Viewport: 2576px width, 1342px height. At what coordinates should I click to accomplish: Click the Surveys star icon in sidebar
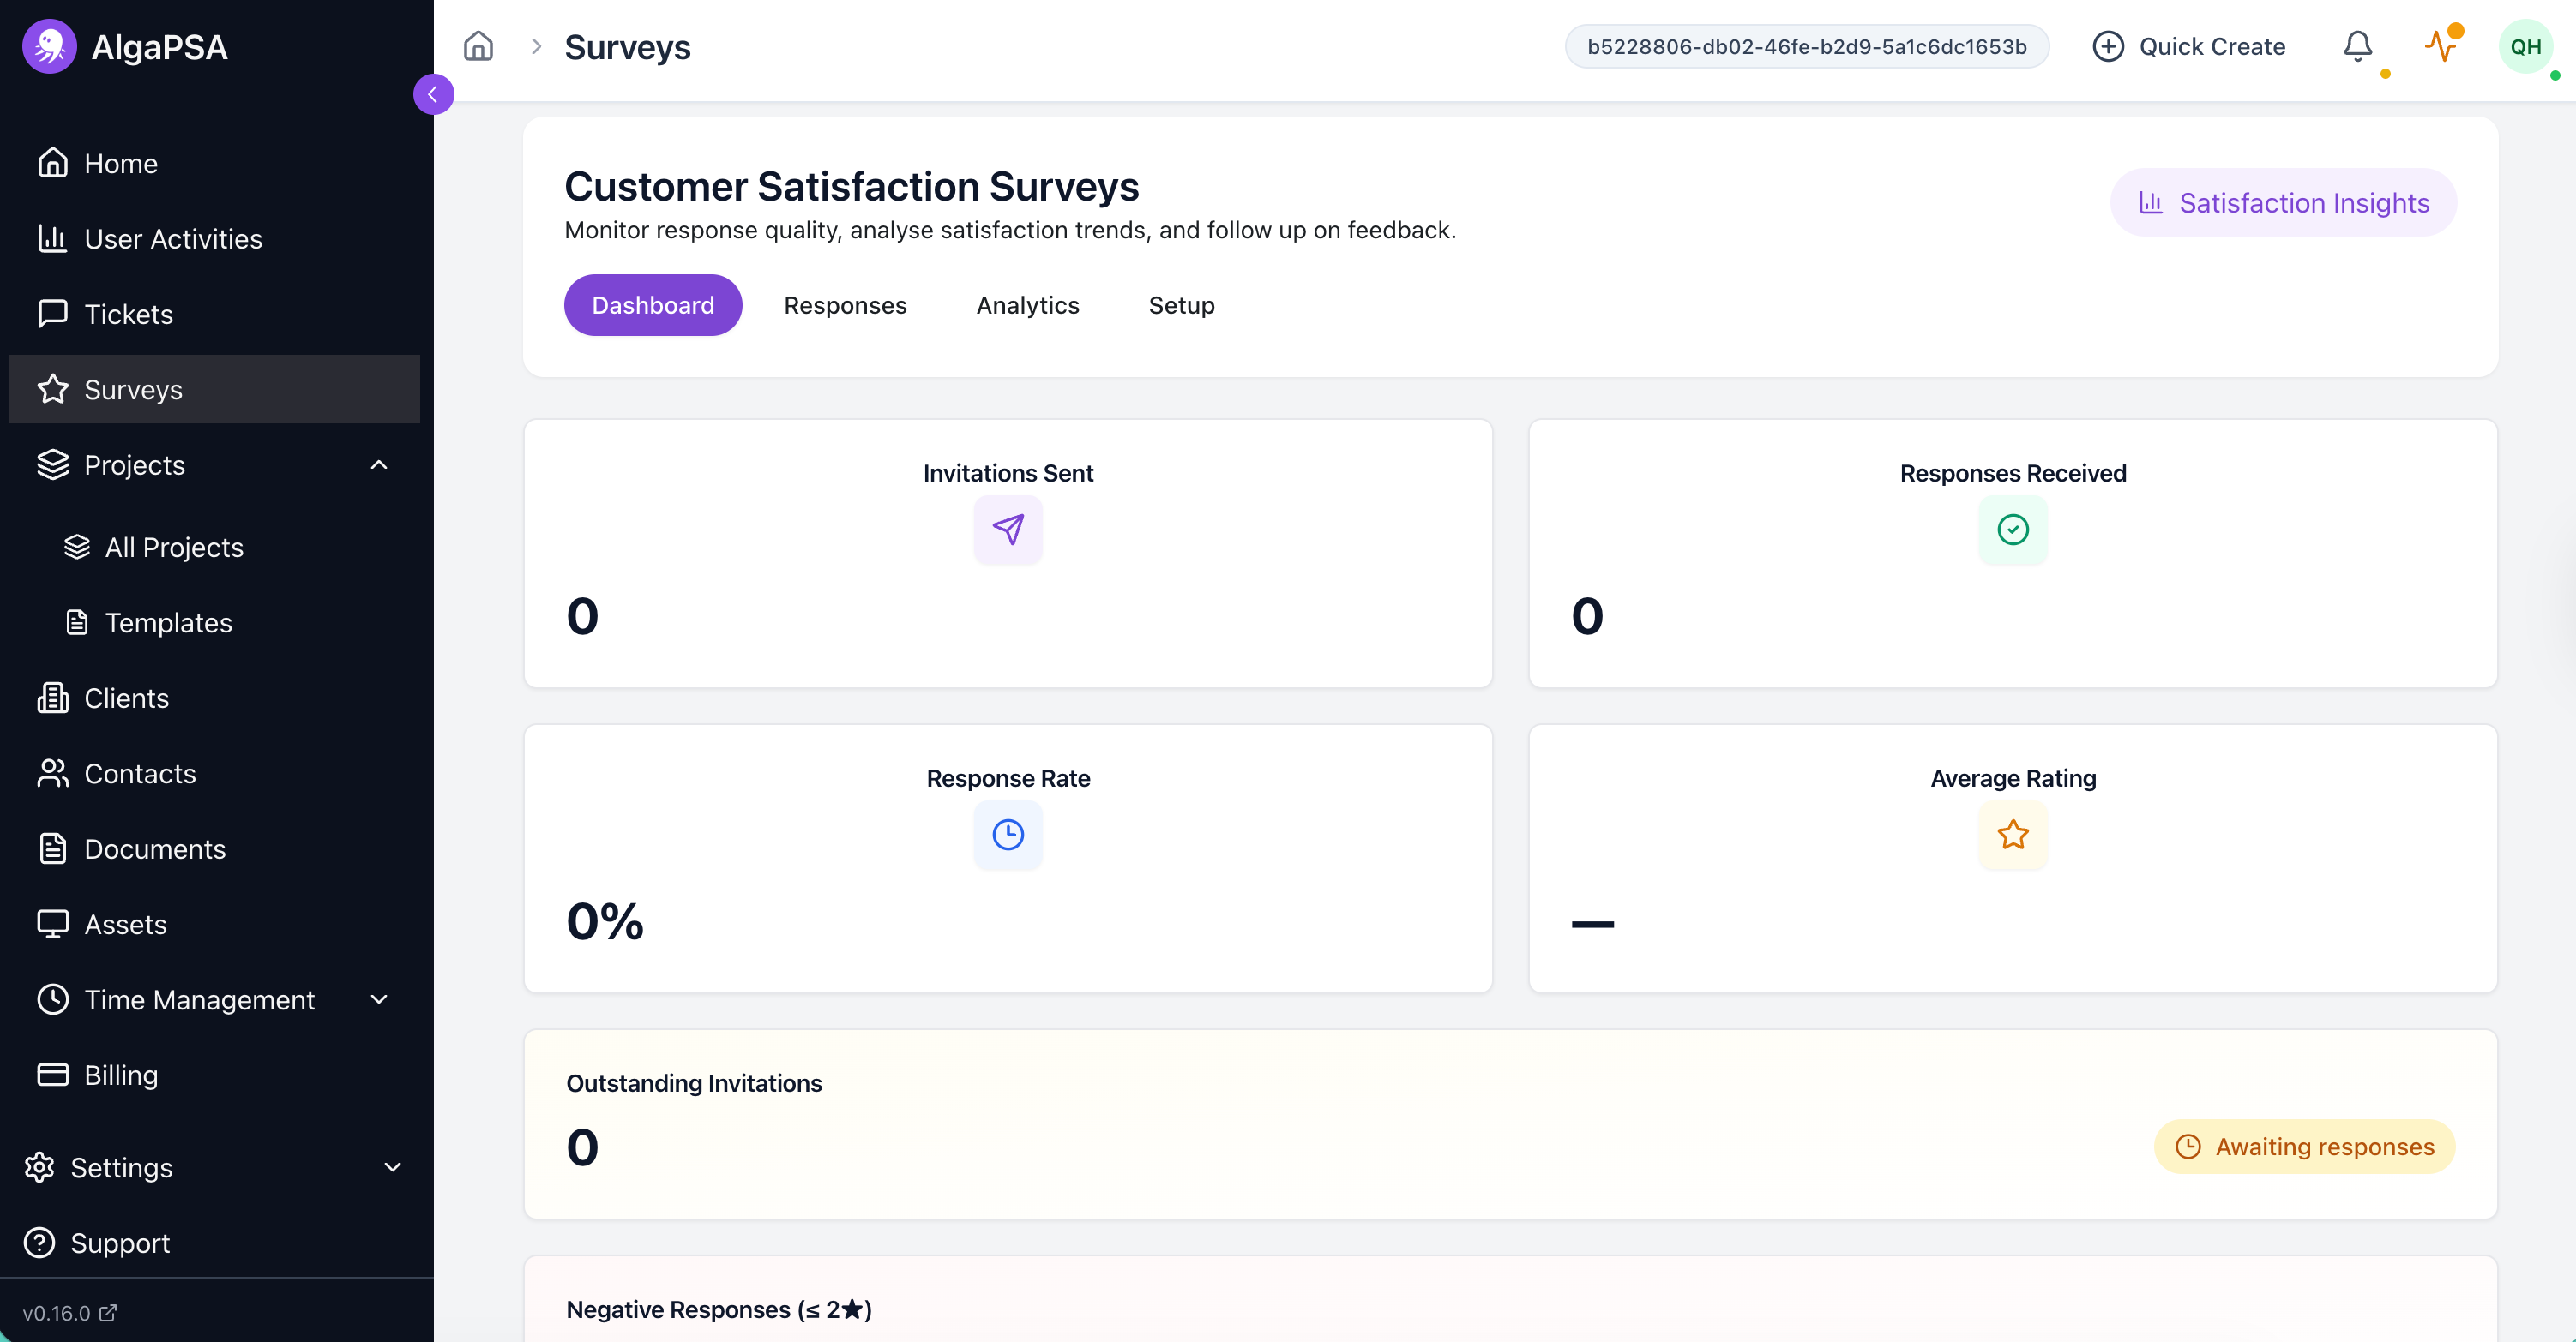(x=53, y=389)
